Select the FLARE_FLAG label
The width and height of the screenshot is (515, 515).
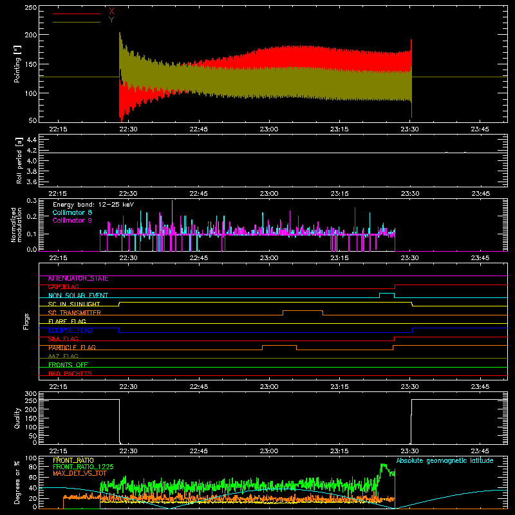point(67,321)
